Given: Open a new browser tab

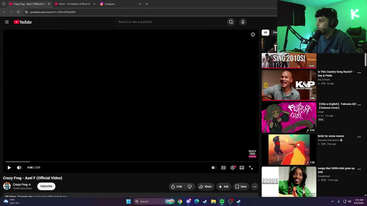Looking at the screenshot, I should coord(147,4).
